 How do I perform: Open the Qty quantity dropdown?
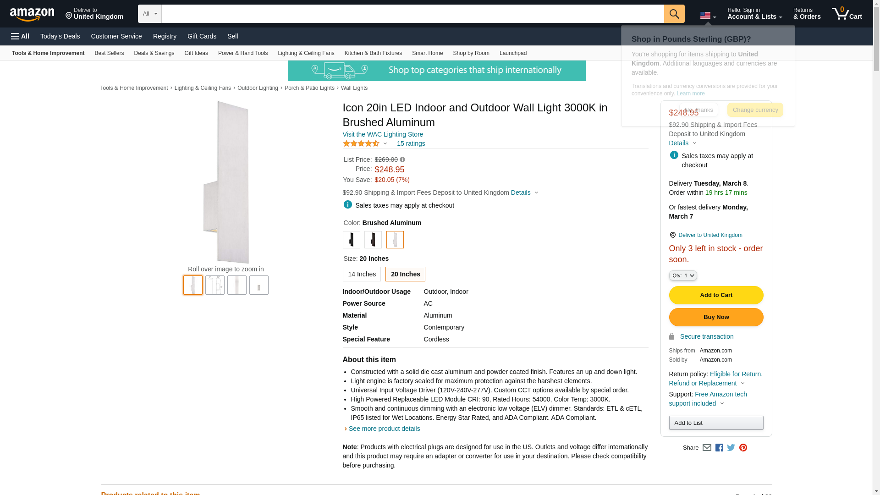click(x=682, y=275)
